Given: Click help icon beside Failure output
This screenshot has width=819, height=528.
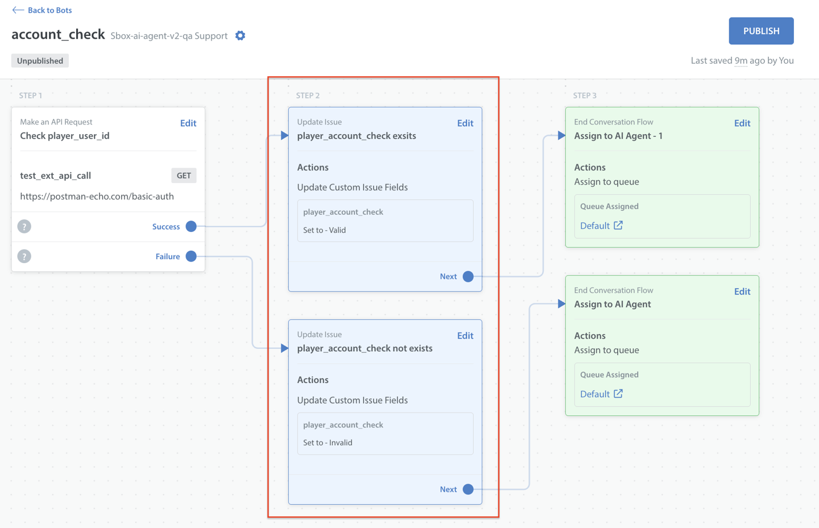Looking at the screenshot, I should 24,256.
